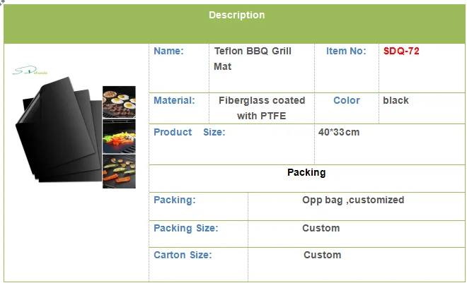Select the "Name:" label cell
Screen dimensions: 467x283
click(168, 51)
